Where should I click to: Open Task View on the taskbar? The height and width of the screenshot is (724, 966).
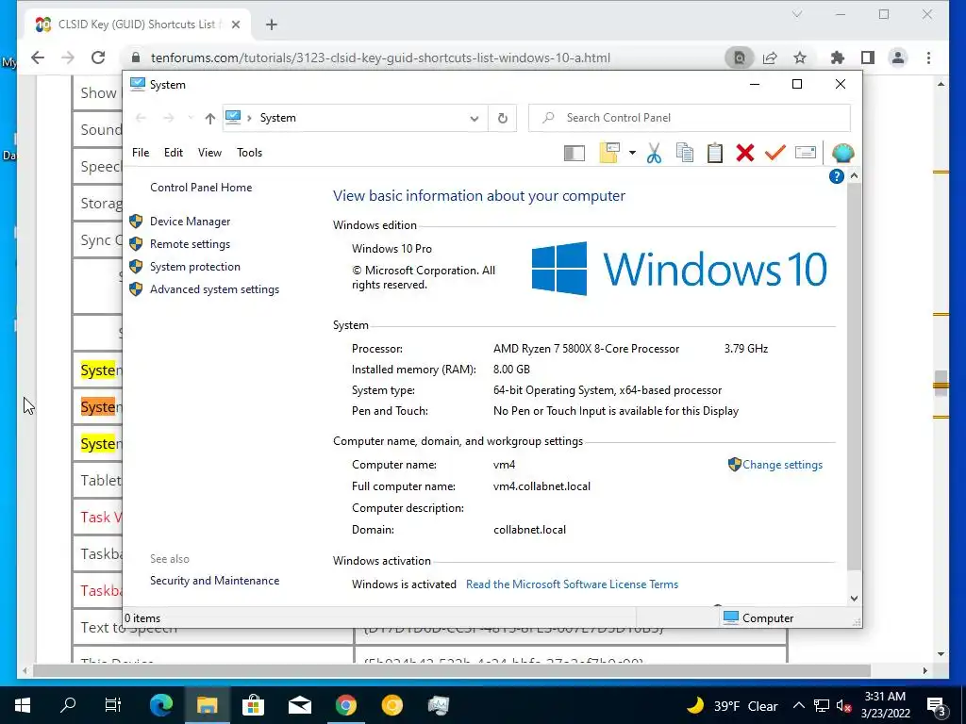point(113,705)
